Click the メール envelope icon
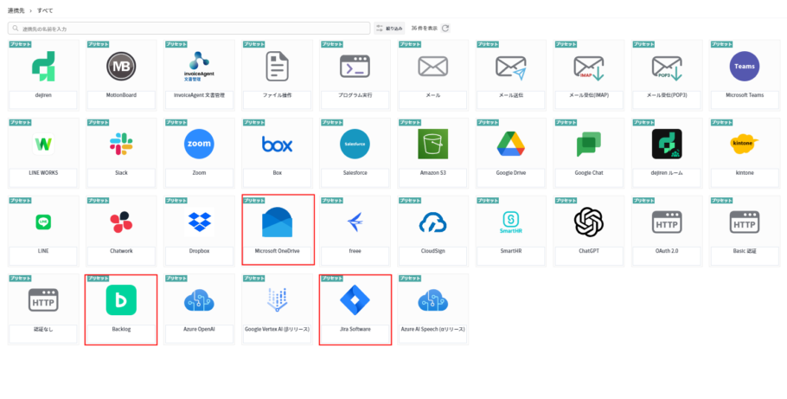This screenshot has height=399, width=787. pos(433,67)
